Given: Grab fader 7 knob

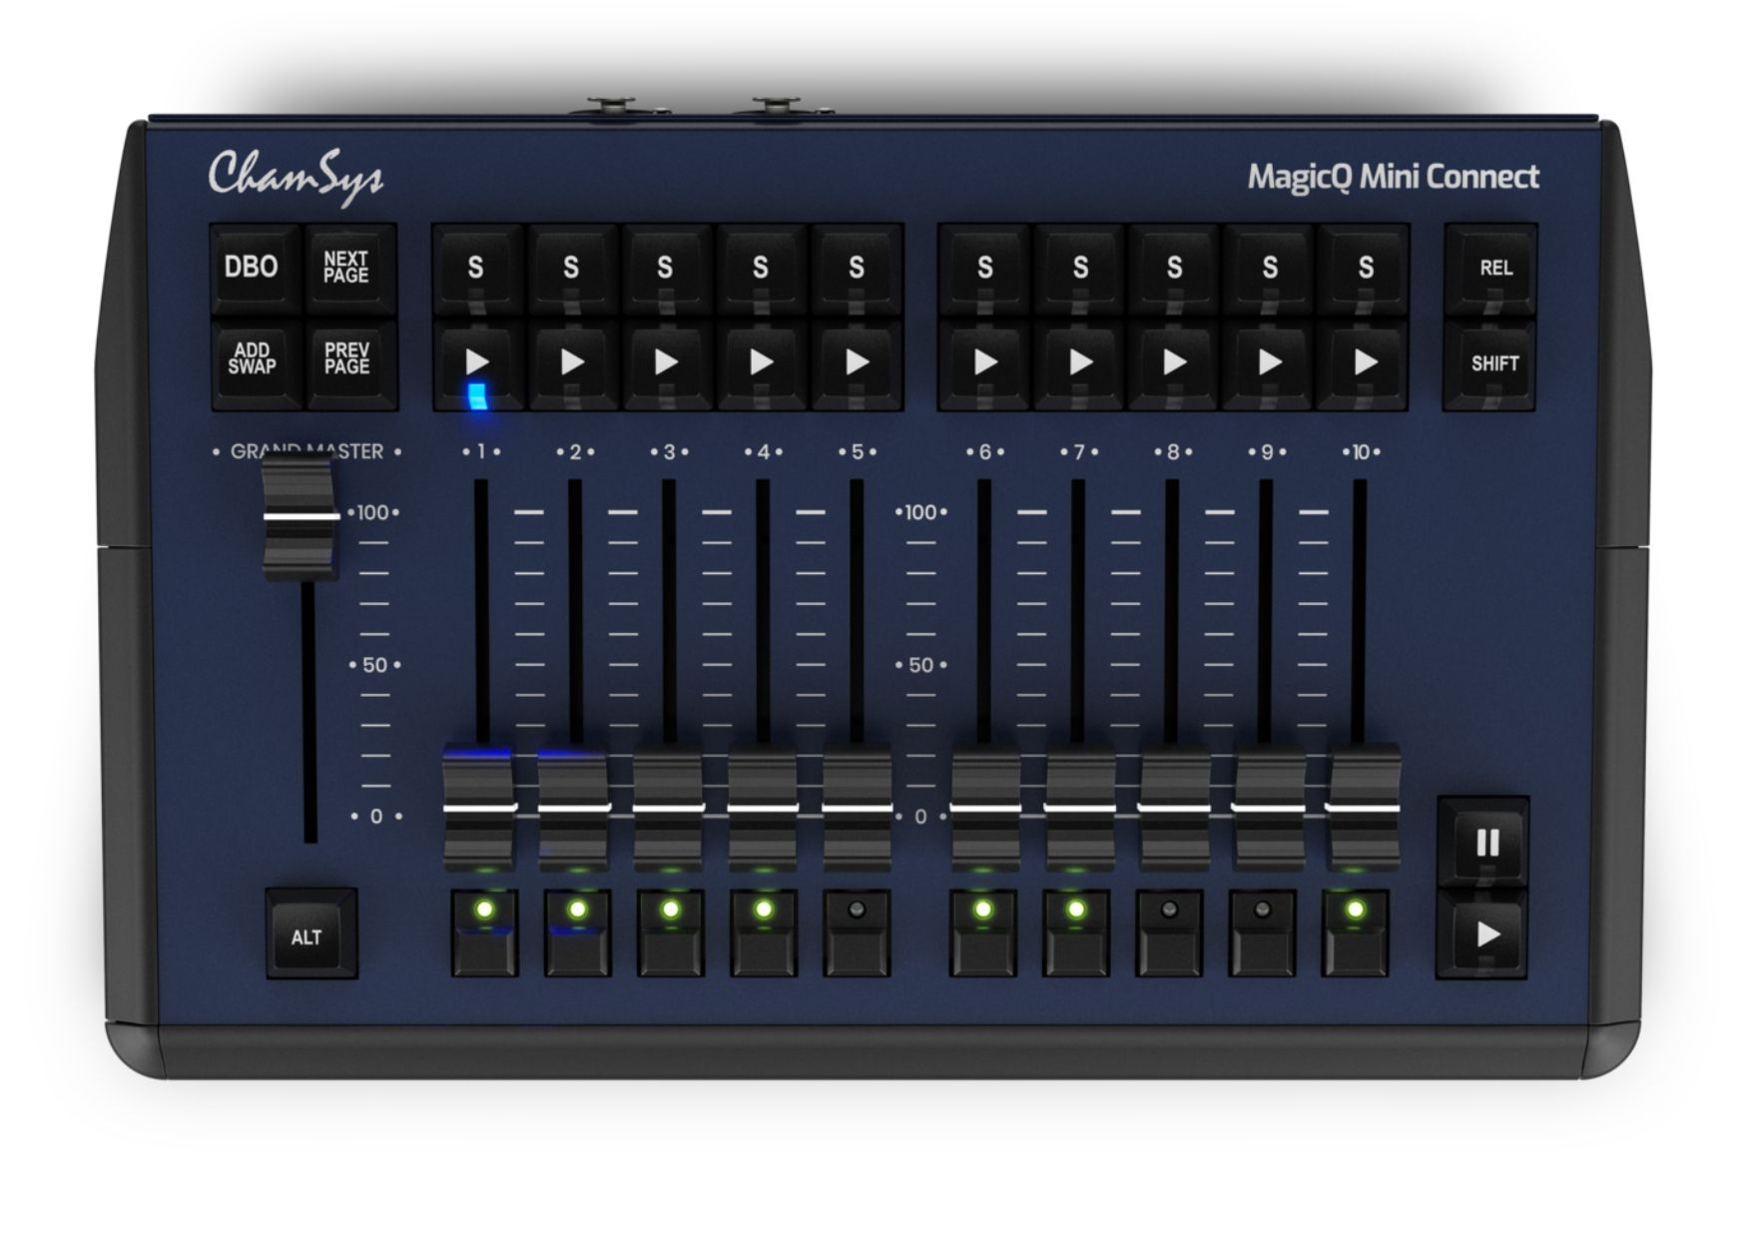Looking at the screenshot, I should pos(1080,808).
